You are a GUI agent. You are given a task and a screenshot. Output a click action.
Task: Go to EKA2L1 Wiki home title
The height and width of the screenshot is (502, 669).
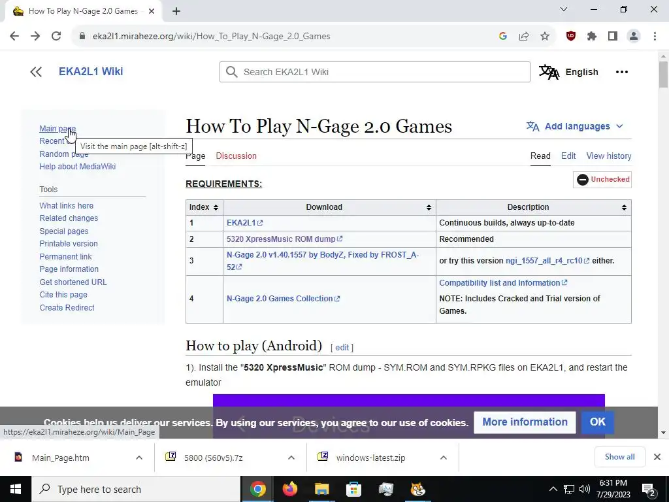(91, 71)
